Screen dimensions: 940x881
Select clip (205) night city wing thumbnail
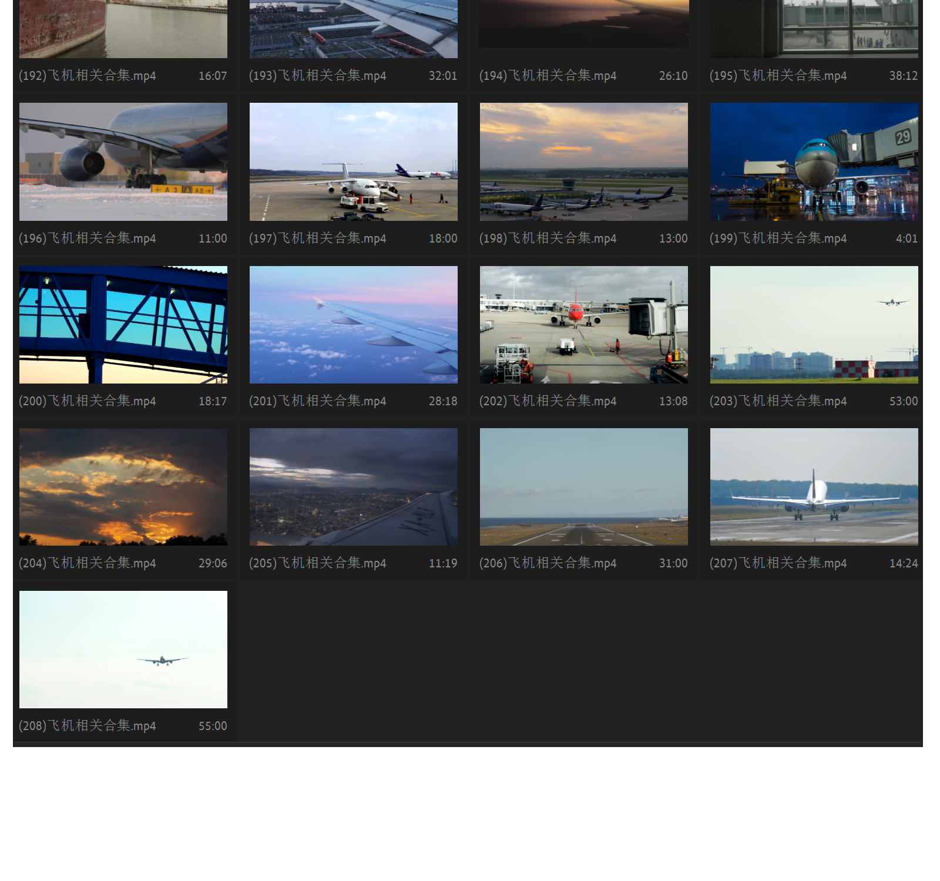[354, 487]
